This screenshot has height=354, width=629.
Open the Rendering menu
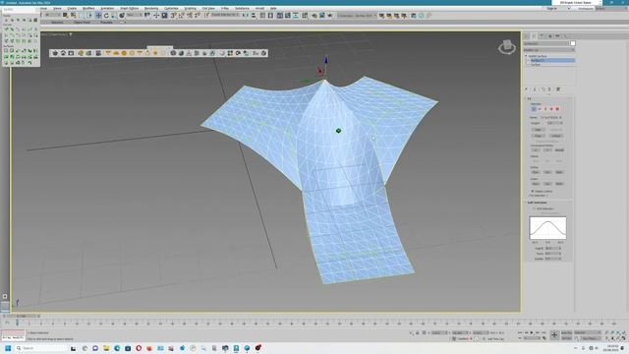tap(151, 8)
